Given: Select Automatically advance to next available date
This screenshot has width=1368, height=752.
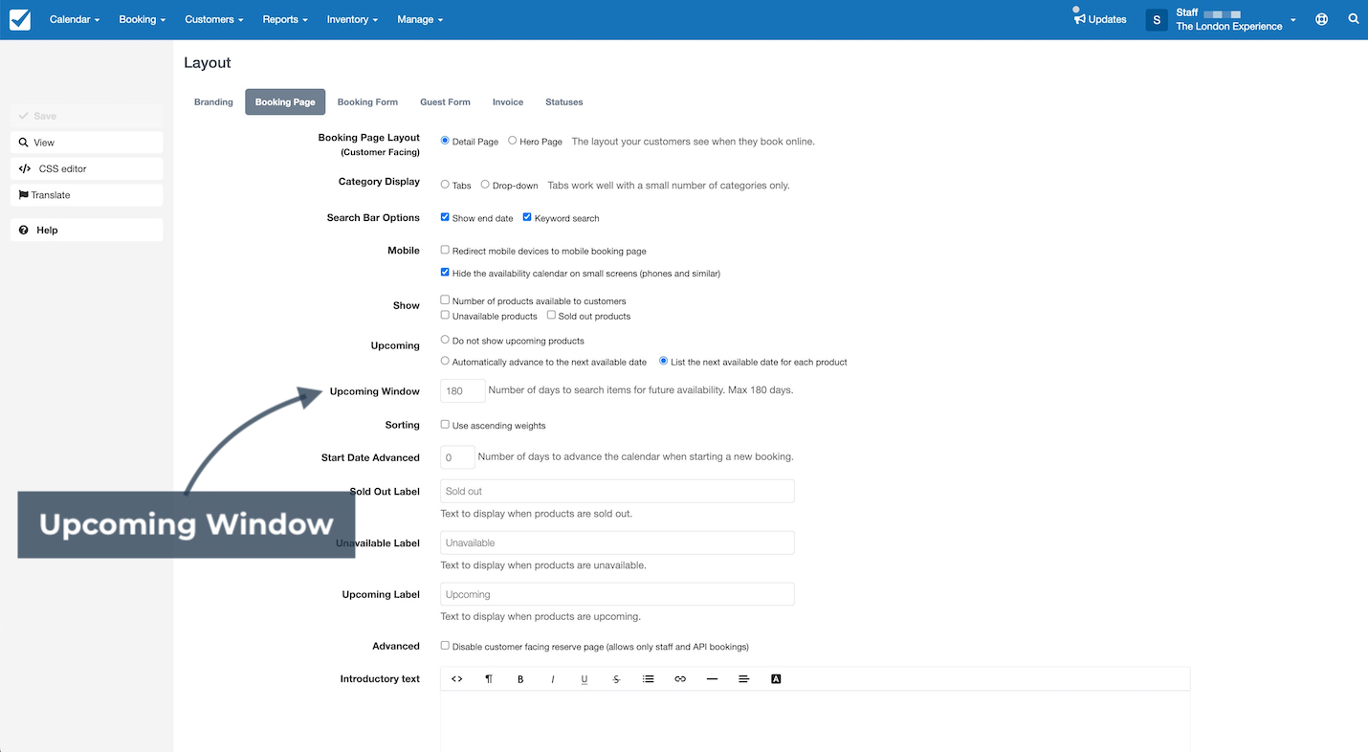Looking at the screenshot, I should click(445, 361).
